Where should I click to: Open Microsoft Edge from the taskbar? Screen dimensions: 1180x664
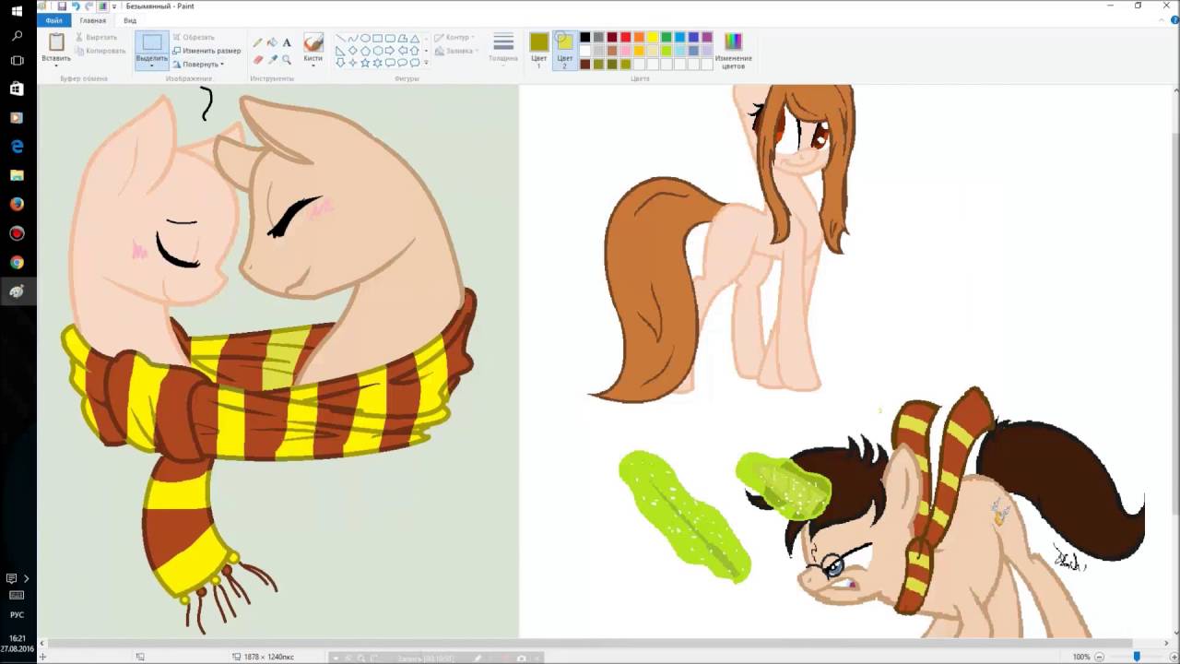(17, 147)
